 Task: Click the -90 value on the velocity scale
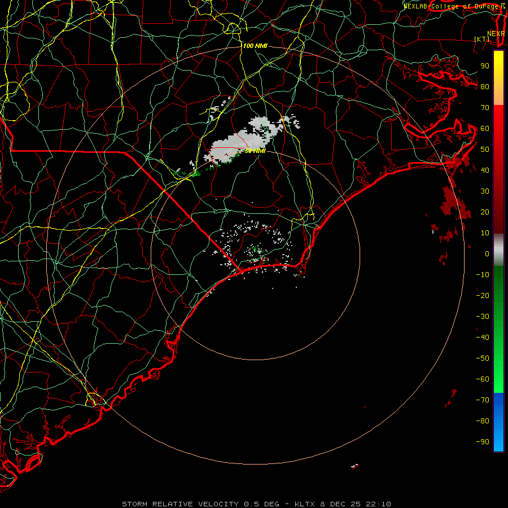[483, 442]
